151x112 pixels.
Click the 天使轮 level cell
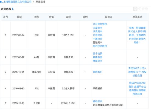(37, 103)
